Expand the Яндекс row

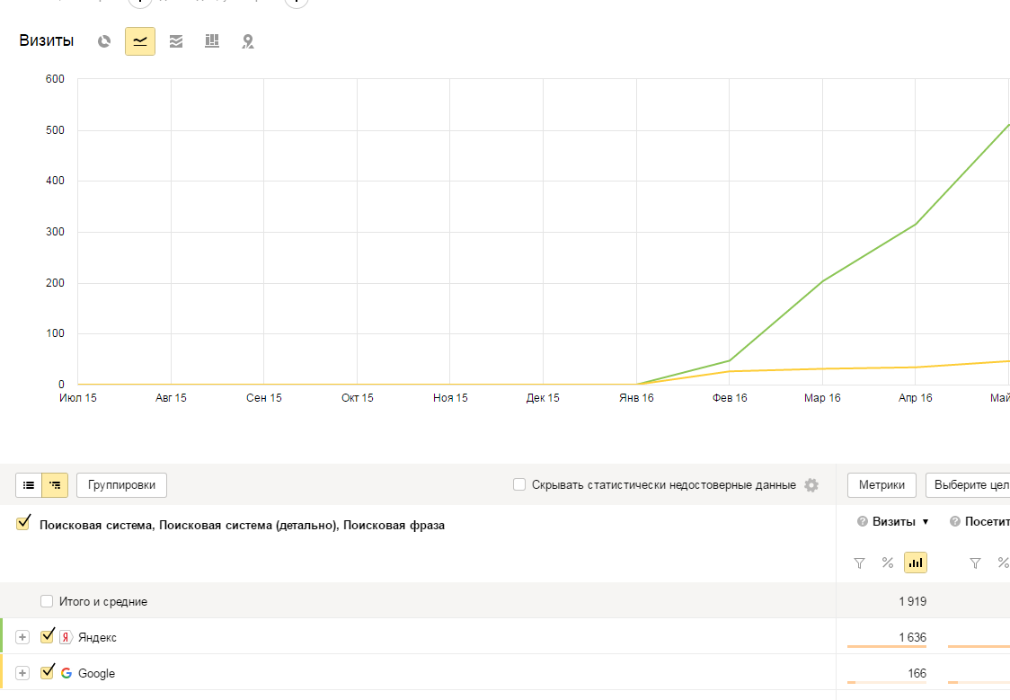click(23, 637)
